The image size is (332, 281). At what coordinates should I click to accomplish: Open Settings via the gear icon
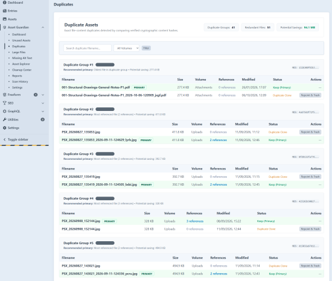click(4, 128)
